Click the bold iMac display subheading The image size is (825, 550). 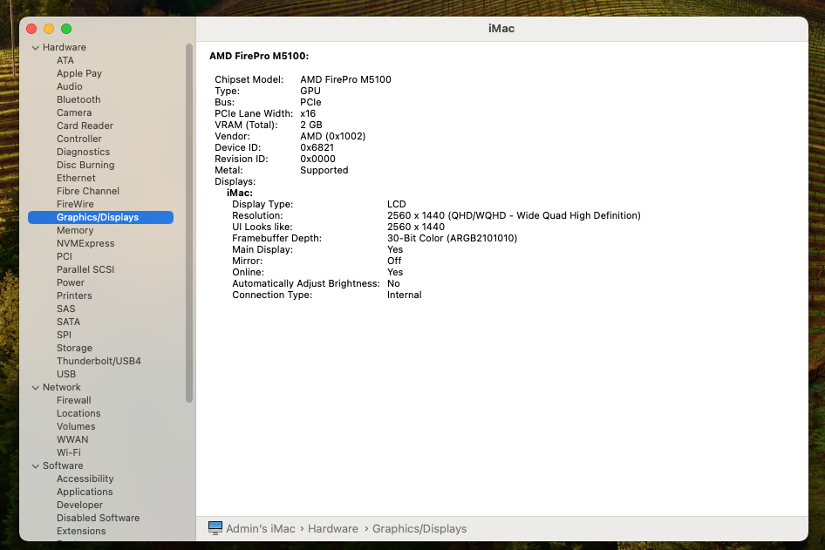(x=240, y=193)
